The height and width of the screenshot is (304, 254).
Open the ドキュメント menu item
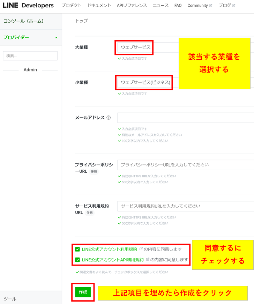pyautogui.click(x=99, y=6)
